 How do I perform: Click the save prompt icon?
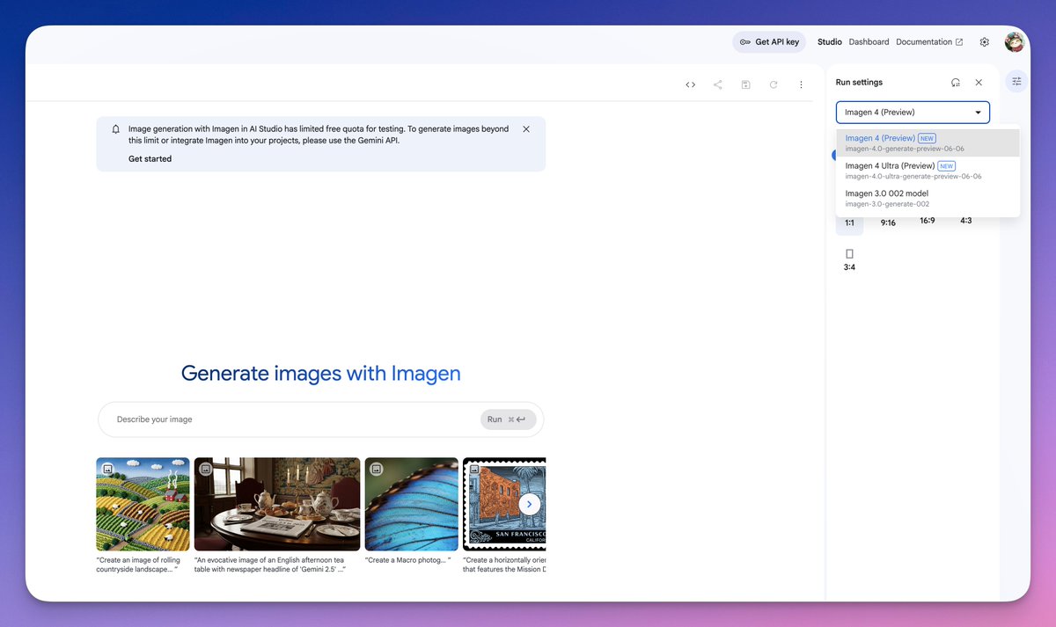click(x=745, y=84)
